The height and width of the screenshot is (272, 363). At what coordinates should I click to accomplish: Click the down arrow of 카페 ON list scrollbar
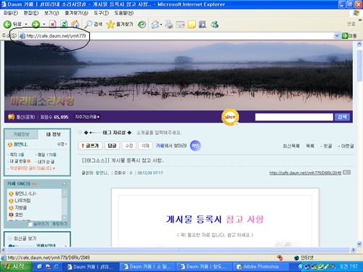point(64,217)
